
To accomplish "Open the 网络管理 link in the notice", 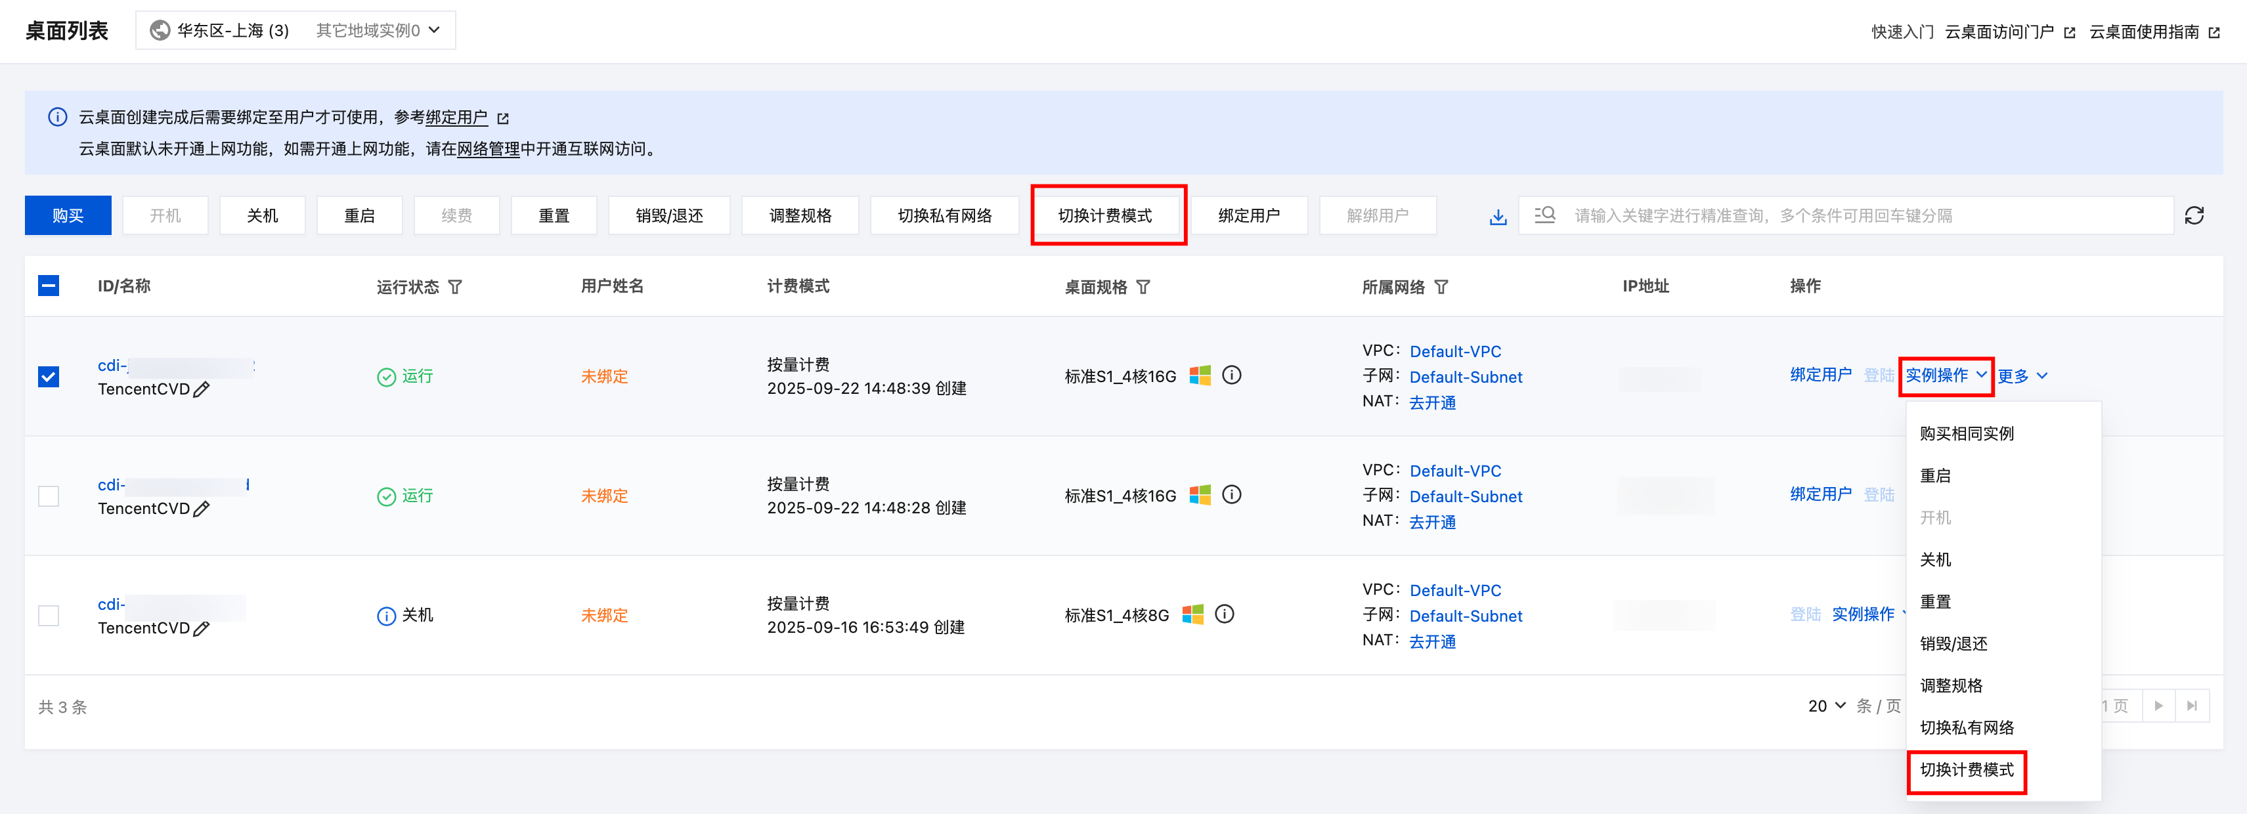I will (488, 149).
